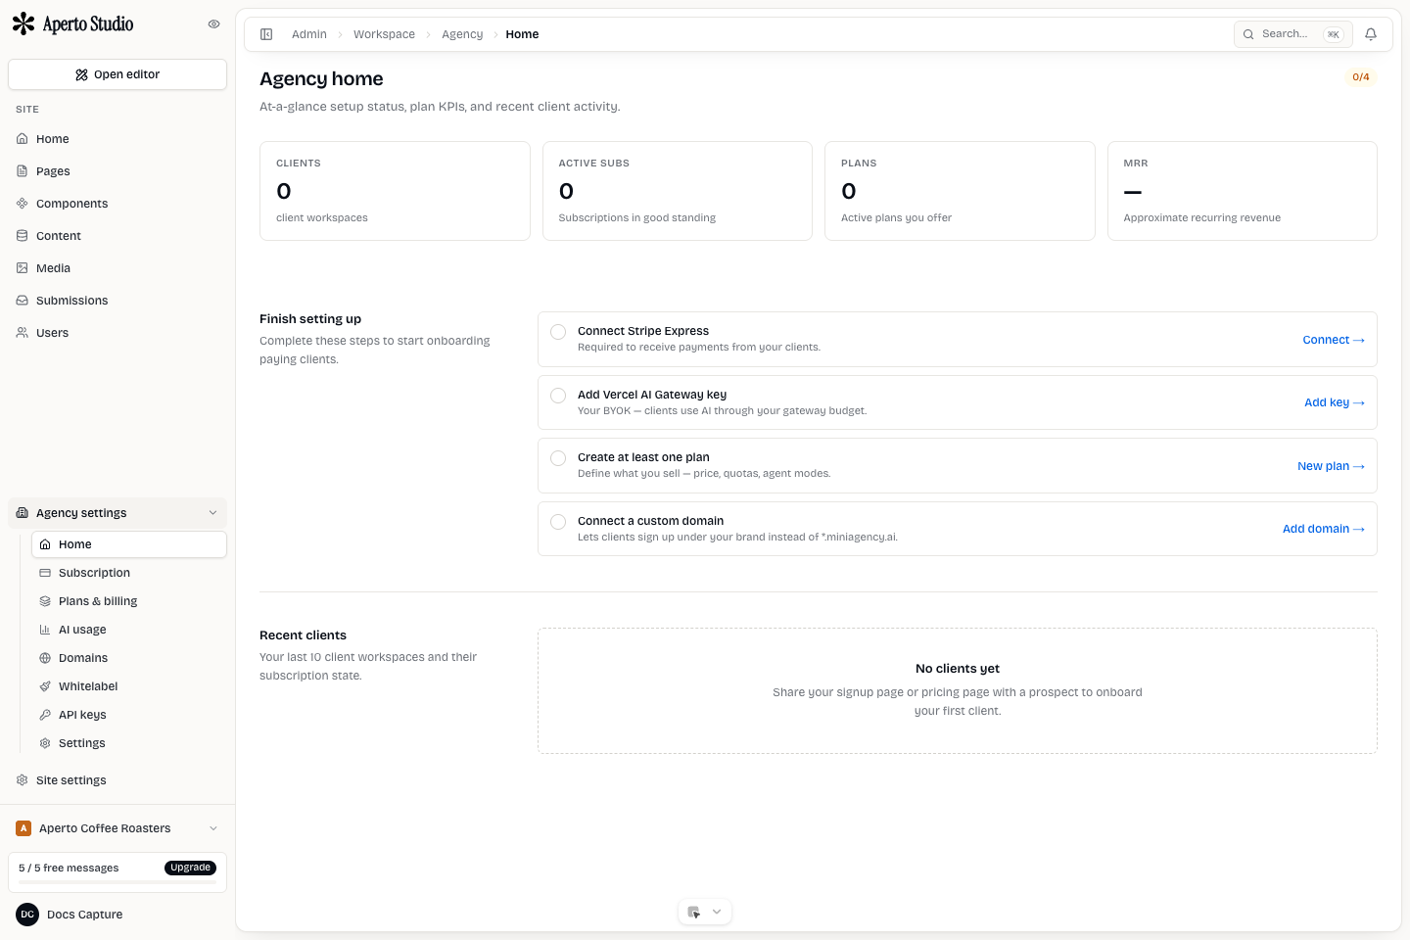Click the DC user avatar

(27, 915)
